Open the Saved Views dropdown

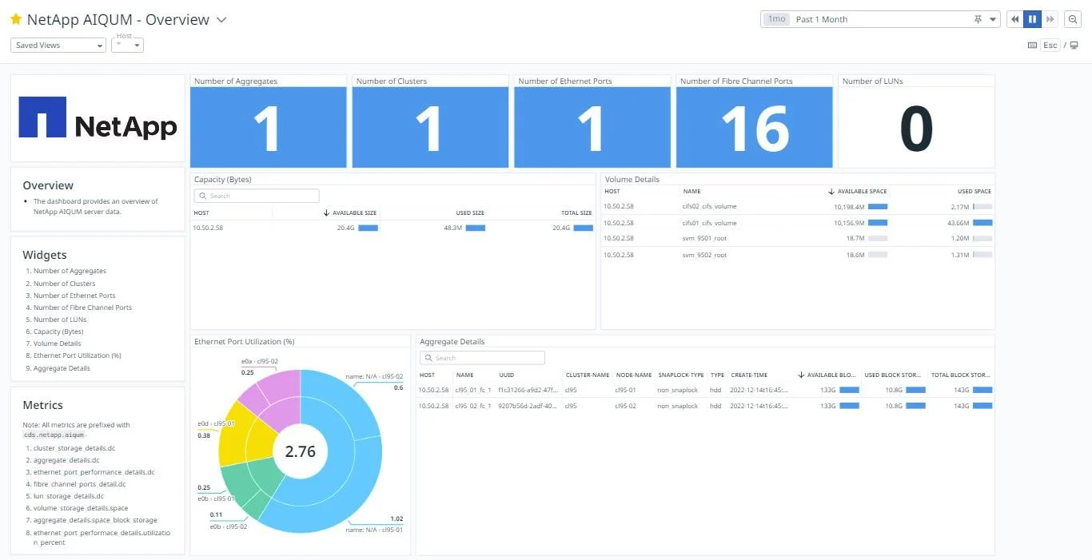pos(57,45)
